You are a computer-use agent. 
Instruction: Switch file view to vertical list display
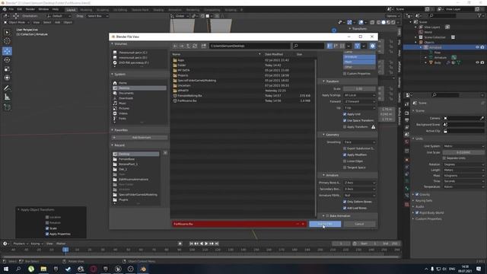pos(329,46)
